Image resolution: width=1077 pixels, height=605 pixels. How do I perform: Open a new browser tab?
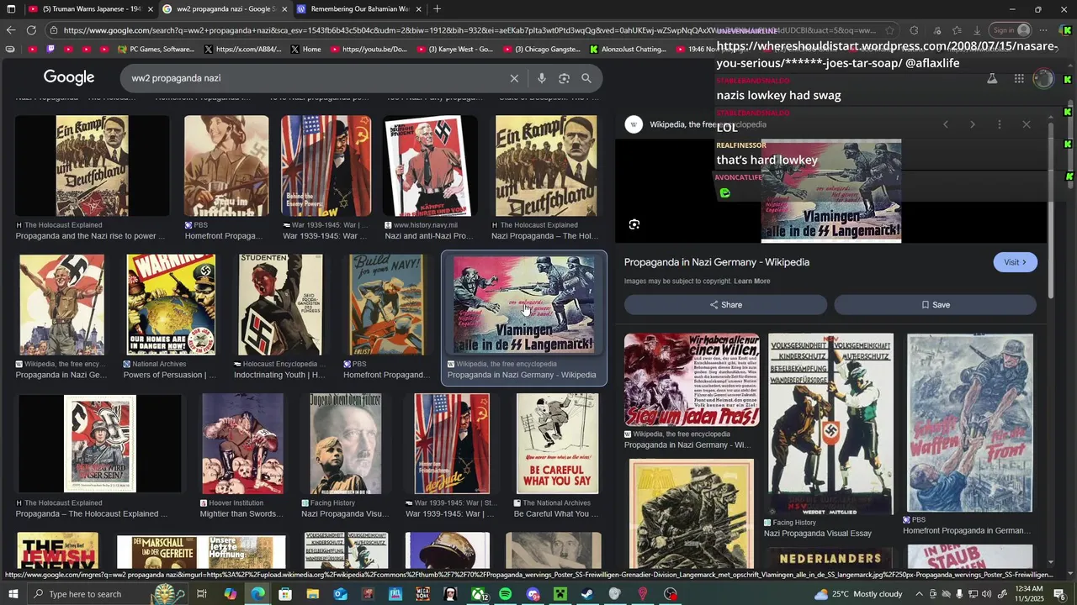437,9
